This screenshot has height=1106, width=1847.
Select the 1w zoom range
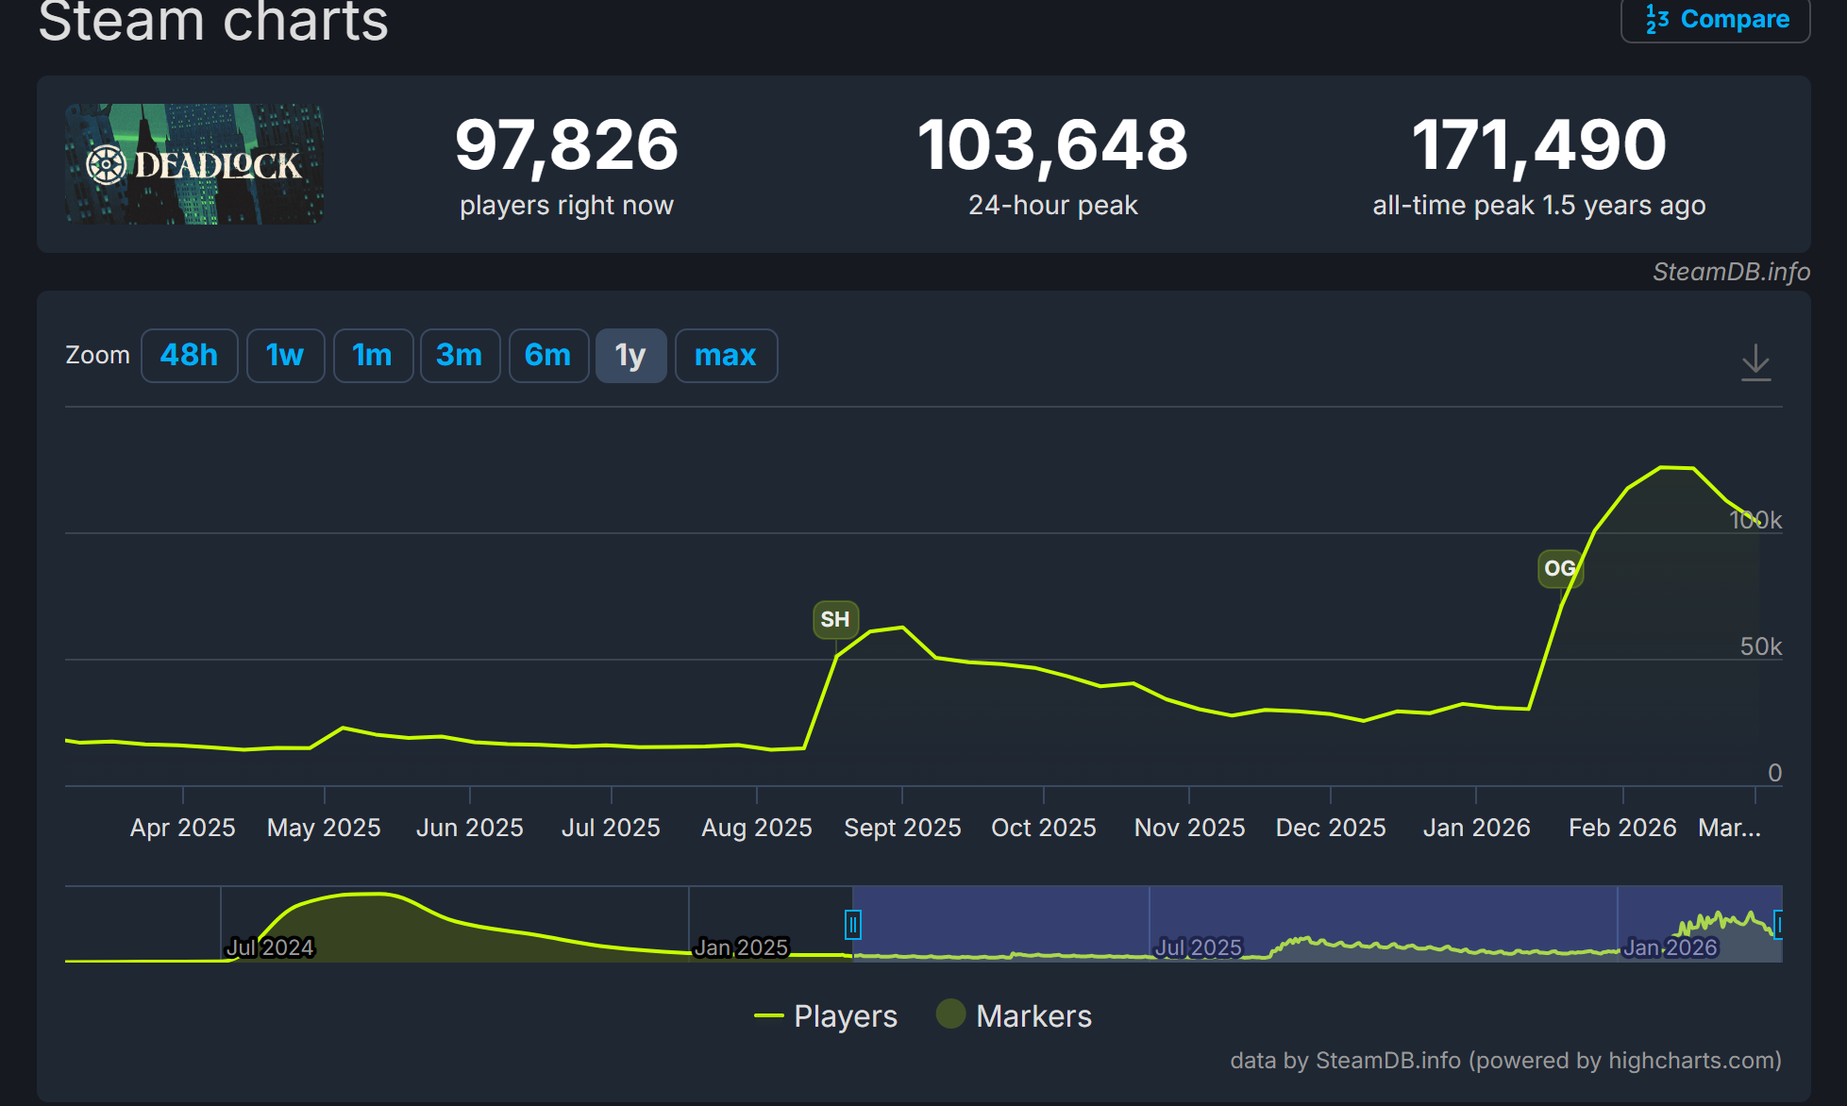pos(285,356)
